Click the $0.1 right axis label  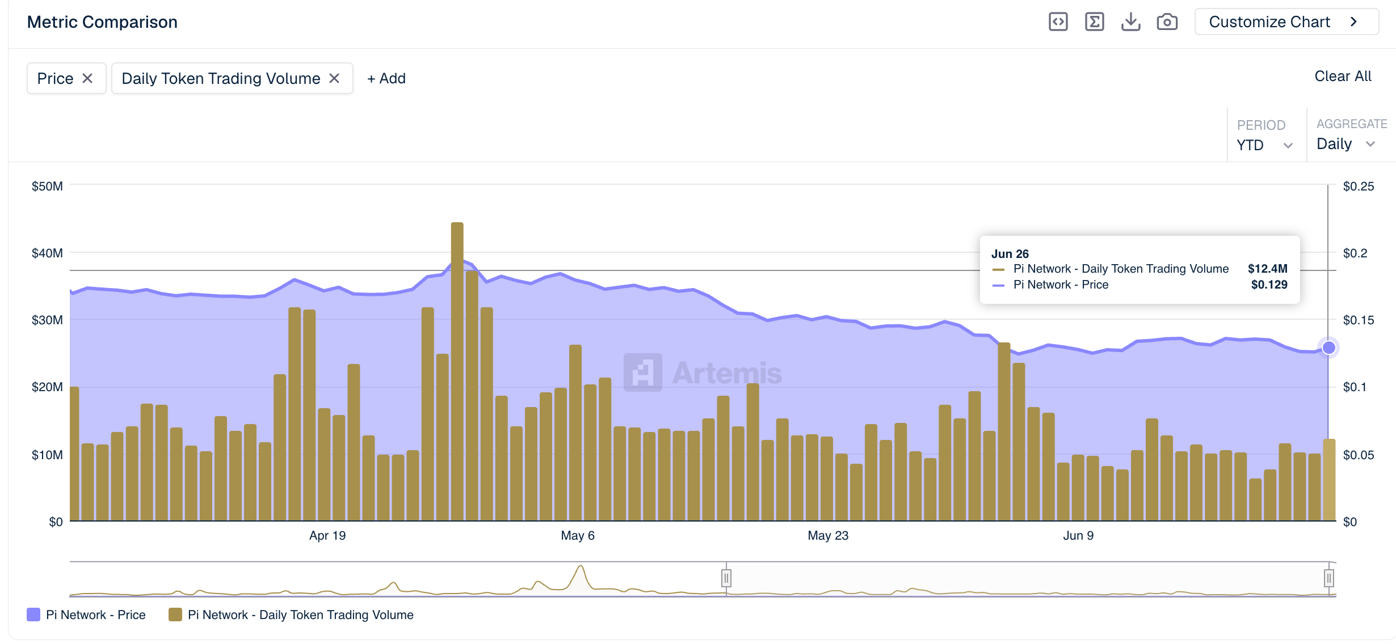tap(1355, 387)
